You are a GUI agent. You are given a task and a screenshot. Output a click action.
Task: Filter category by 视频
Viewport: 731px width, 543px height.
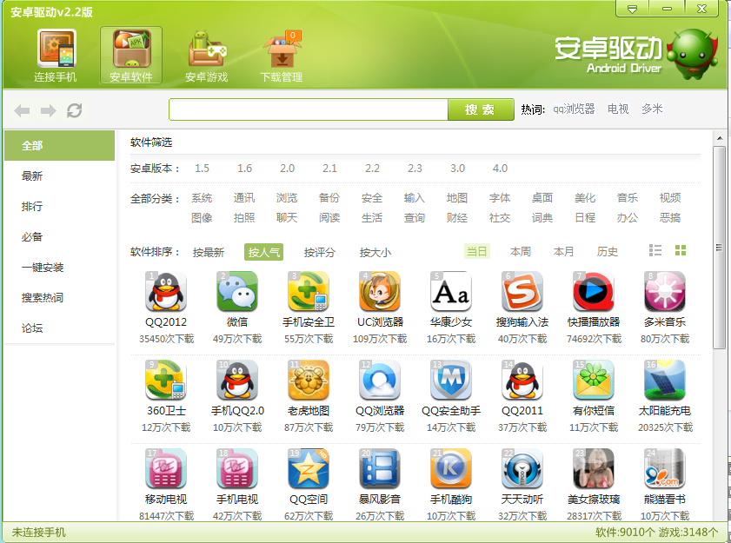click(x=670, y=198)
